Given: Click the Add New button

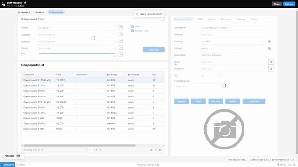Looking at the screenshot, I should (216, 102).
